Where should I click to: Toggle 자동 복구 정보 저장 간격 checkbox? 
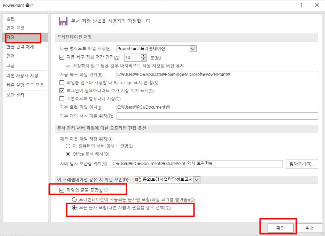click(62, 57)
